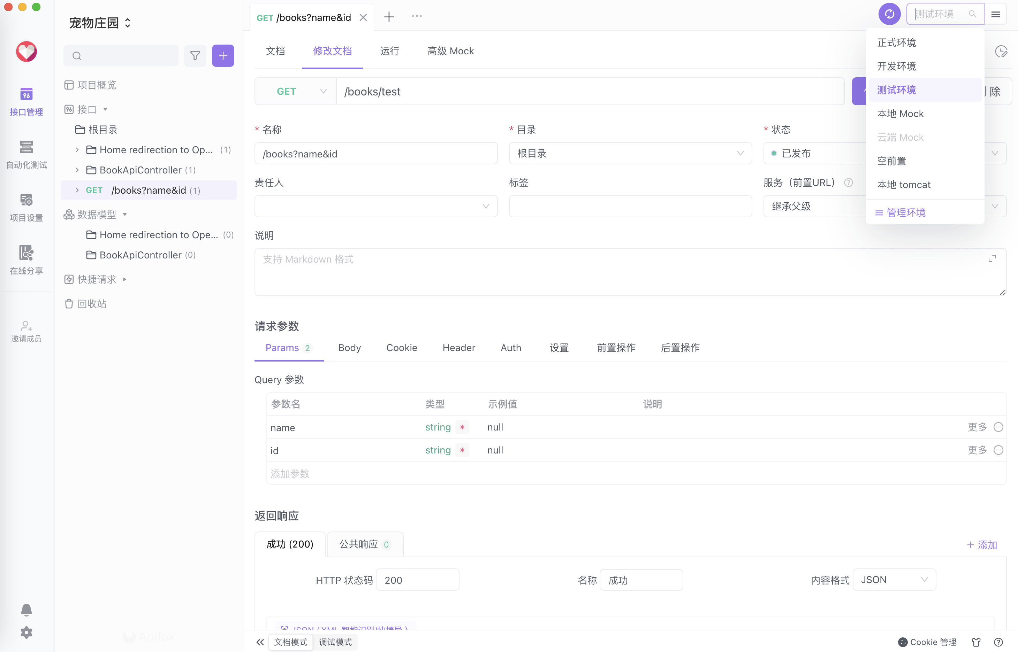Click the settings gear at bottom left
The width and height of the screenshot is (1018, 652).
26,632
